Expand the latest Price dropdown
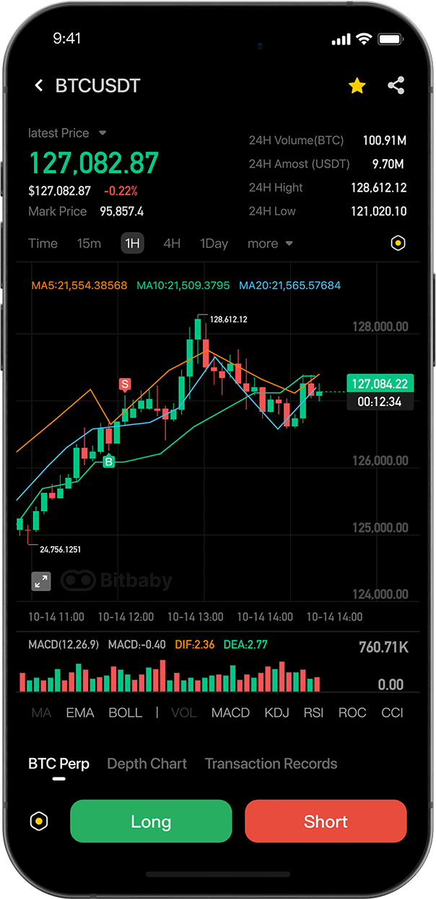Screen dimensions: 436x899 click(x=103, y=133)
